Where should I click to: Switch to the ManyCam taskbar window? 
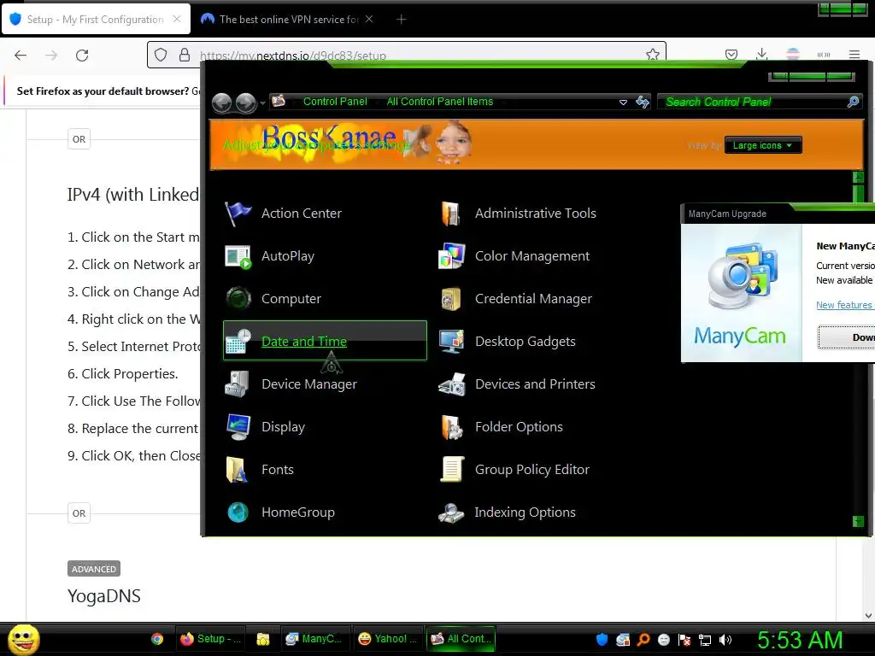[314, 639]
